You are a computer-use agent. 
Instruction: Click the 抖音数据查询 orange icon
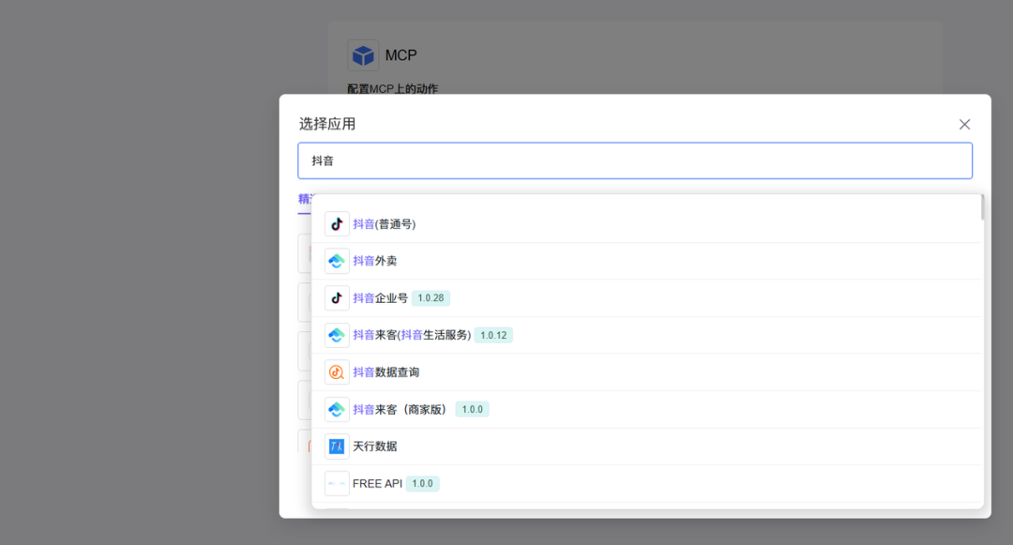(337, 372)
